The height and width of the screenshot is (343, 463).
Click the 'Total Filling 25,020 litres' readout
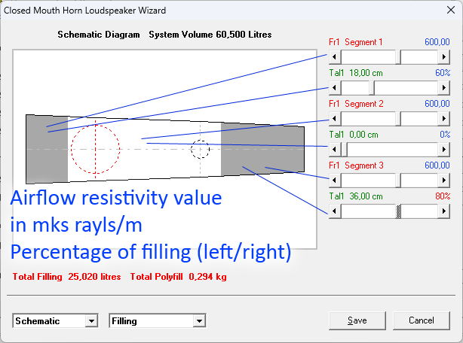(x=66, y=277)
